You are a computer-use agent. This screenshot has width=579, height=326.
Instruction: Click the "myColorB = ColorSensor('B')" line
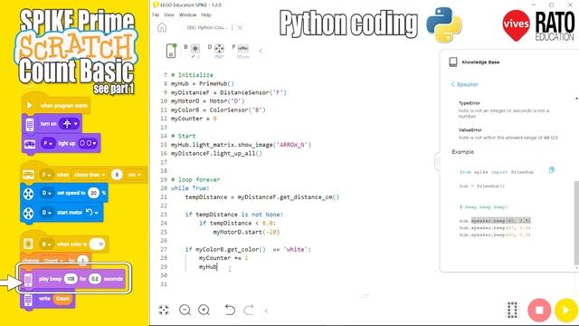tap(218, 110)
